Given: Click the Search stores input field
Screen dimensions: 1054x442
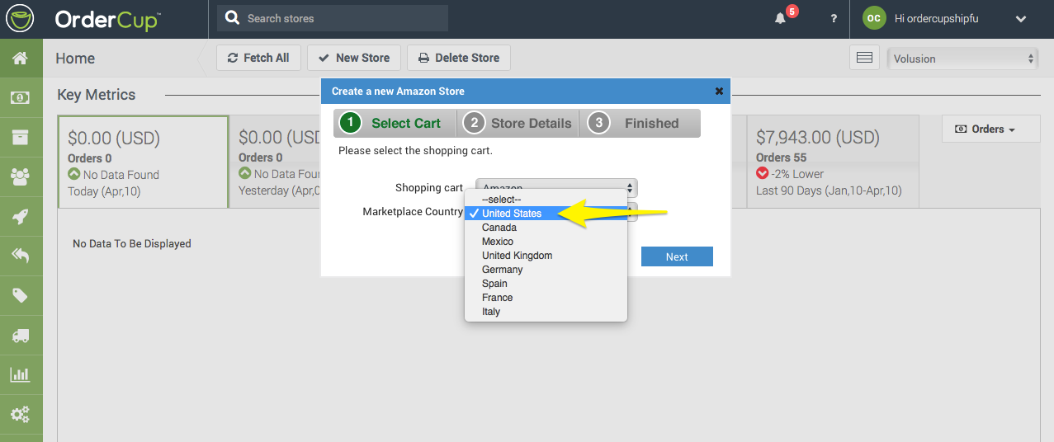Looking at the screenshot, I should [333, 18].
